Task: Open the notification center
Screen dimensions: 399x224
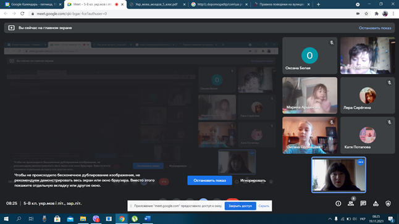Action: 392,219
